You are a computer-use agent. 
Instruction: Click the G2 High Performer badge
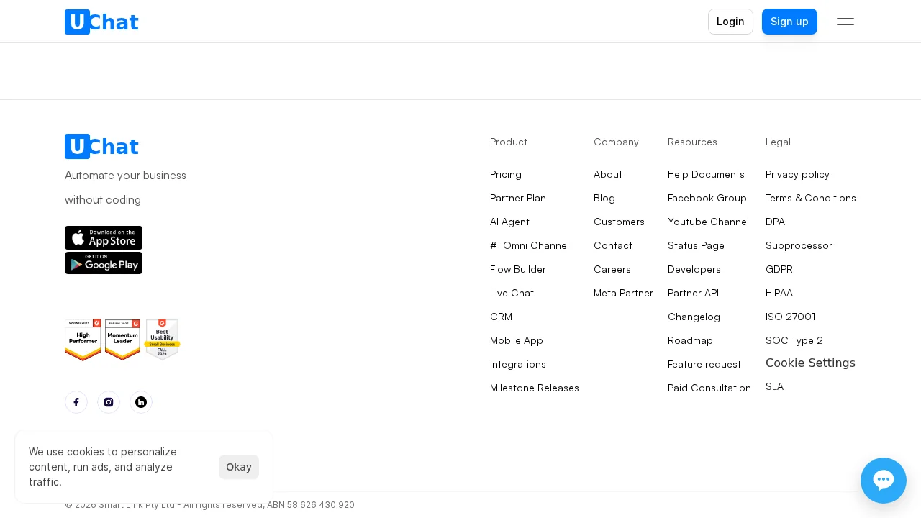[x=83, y=340]
